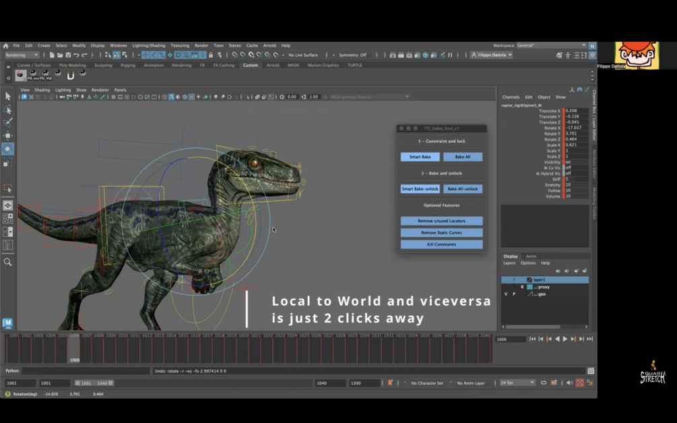Click the lock selection icon

click(x=211, y=55)
